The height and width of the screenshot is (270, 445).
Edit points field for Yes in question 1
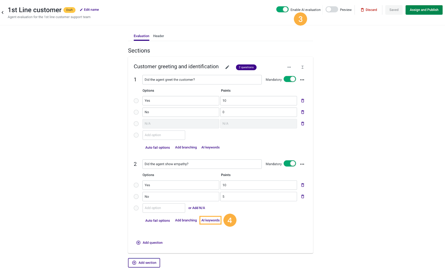click(259, 101)
